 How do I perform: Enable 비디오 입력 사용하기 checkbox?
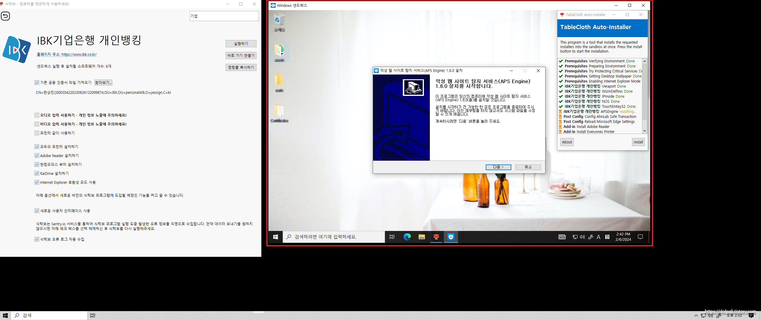(37, 124)
